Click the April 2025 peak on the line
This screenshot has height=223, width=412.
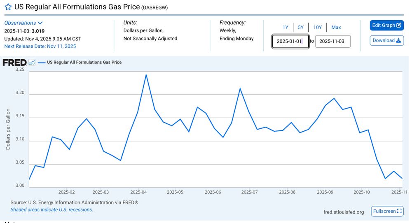[x=146, y=75]
